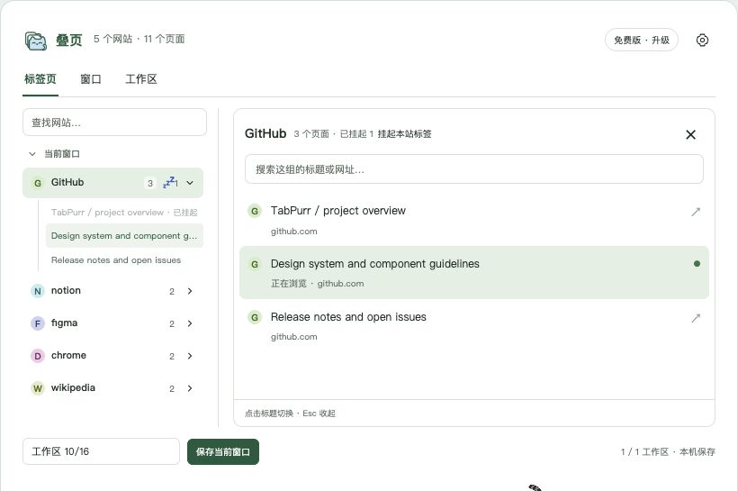Collapse the 当前窗口 section
Image resolution: width=738 pixels, height=491 pixels.
[32, 154]
